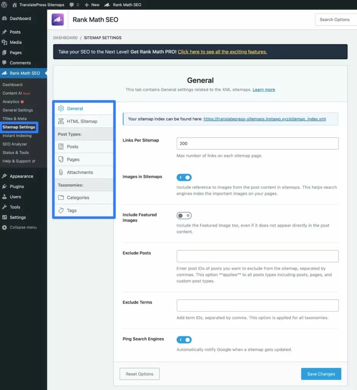Click the Settings sliders icon in sidebar
This screenshot has height=390, width=357.
[5, 217]
